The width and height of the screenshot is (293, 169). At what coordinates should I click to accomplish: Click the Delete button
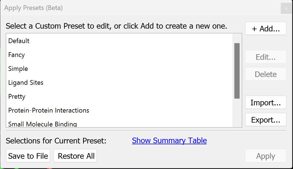tap(265, 74)
